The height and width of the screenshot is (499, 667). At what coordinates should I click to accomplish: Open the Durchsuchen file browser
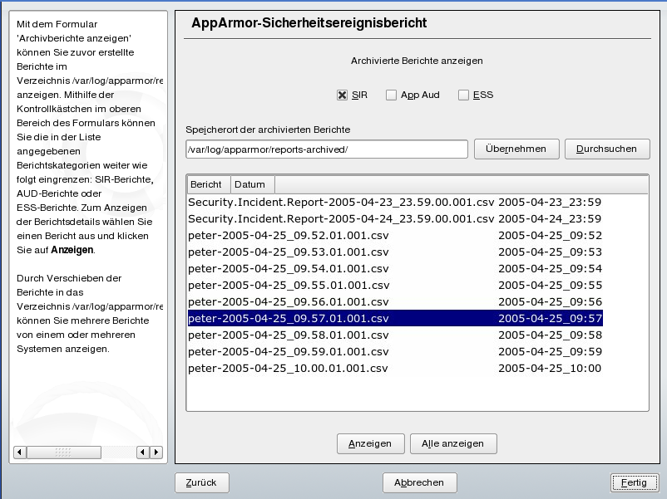pos(606,149)
